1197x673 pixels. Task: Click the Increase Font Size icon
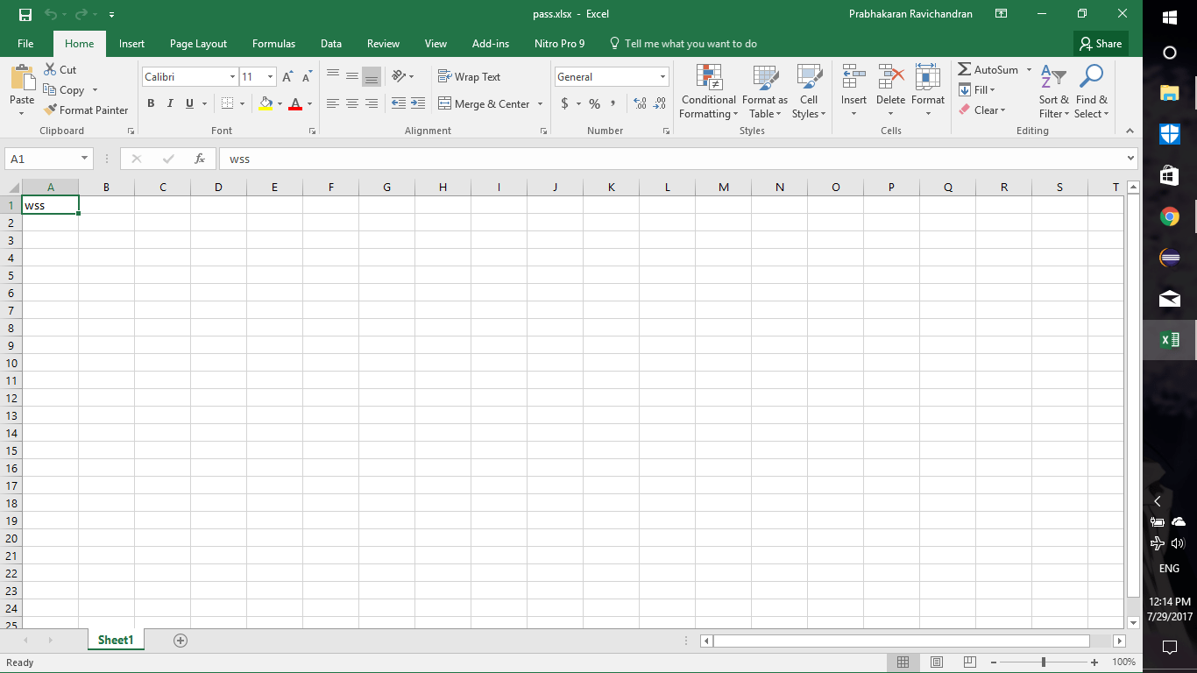[x=287, y=77]
